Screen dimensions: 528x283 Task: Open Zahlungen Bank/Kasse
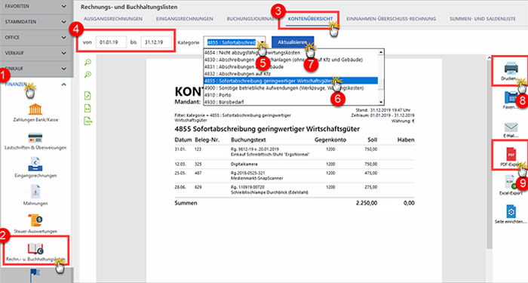coord(35,112)
